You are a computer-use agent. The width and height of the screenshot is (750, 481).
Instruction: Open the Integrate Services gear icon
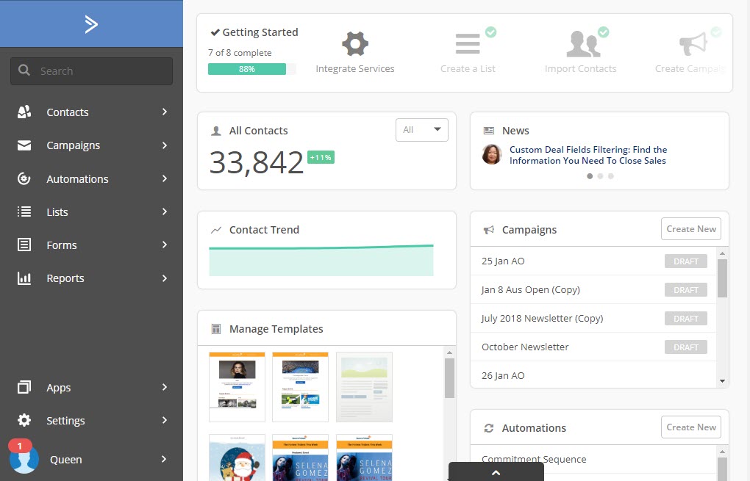pos(355,44)
